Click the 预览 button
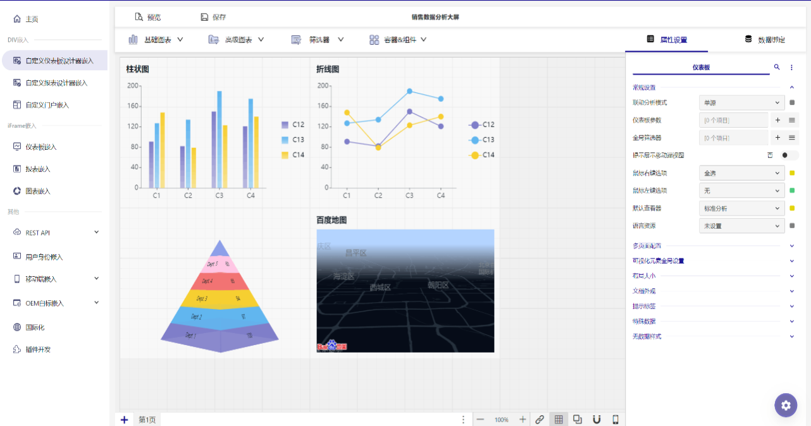Image resolution: width=811 pixels, height=426 pixels. point(148,17)
